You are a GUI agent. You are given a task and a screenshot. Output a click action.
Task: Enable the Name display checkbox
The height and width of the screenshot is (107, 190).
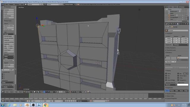click(x=166, y=73)
